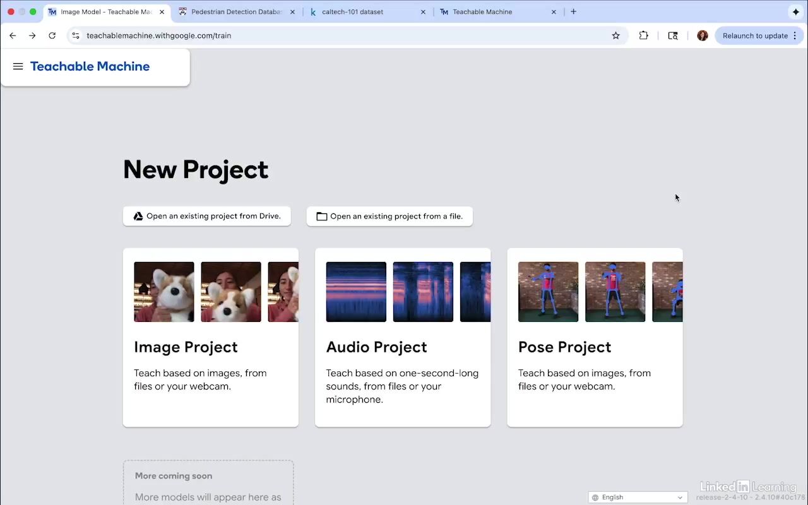Open Chrome three-dot menu
808x505 pixels.
click(x=795, y=36)
